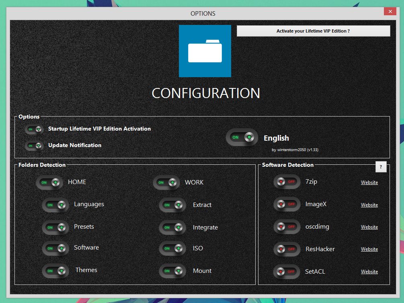
Task: Toggle the Presets folder switch
Action: click(55, 227)
